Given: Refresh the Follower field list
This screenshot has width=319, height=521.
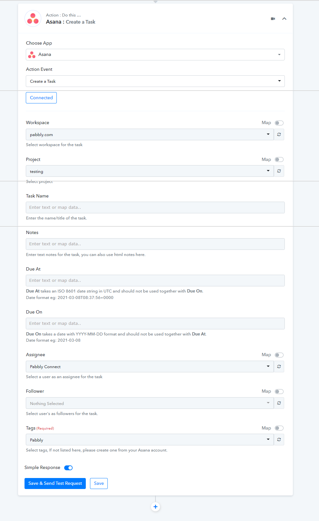Looking at the screenshot, I should (279, 403).
